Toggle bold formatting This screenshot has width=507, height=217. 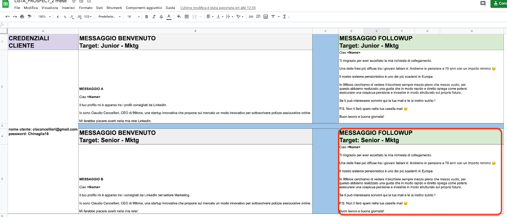tap(146, 16)
